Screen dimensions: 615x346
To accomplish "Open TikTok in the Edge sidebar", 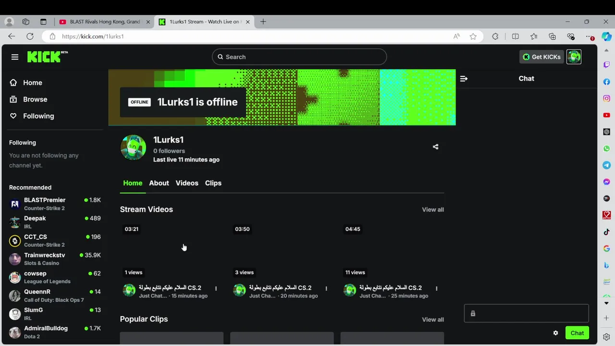I will click(x=607, y=232).
